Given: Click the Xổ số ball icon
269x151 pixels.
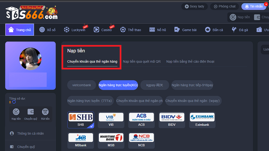Looking at the screenshot, I should (x=42, y=30).
